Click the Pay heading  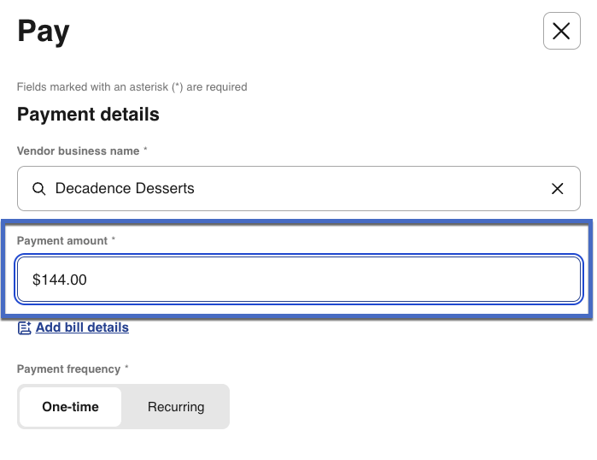(x=44, y=32)
